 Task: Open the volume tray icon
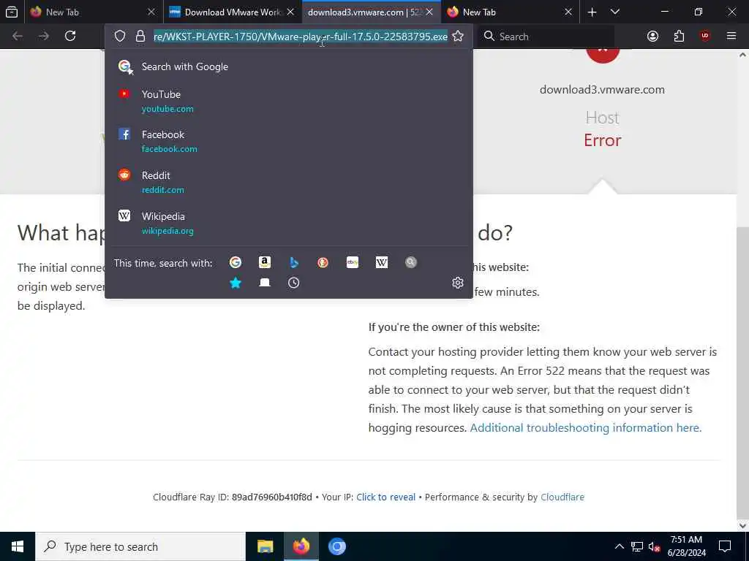pyautogui.click(x=654, y=546)
